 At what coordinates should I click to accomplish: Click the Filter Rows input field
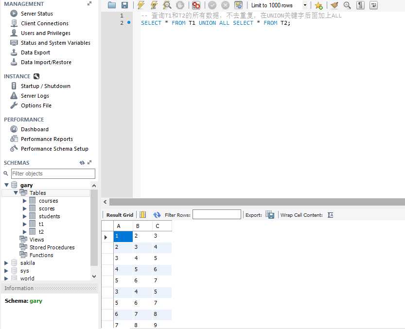217,214
